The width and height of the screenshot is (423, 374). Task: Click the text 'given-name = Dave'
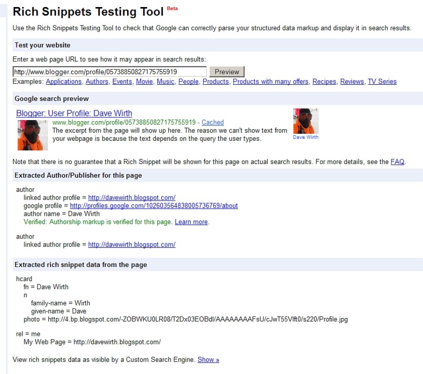click(x=58, y=311)
